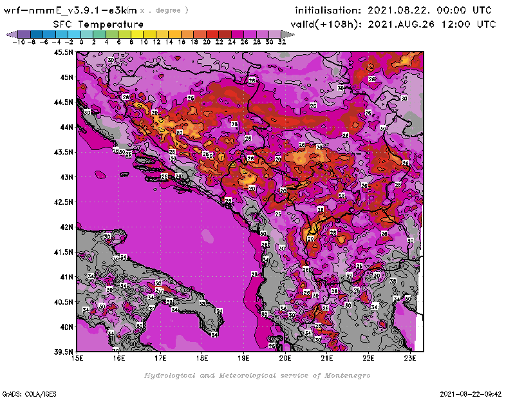Click the valid(+108h) forecast time text
515x398 pixels.
point(395,24)
